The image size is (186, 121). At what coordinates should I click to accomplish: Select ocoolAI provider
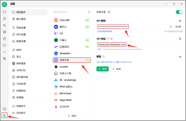(x=72, y=67)
